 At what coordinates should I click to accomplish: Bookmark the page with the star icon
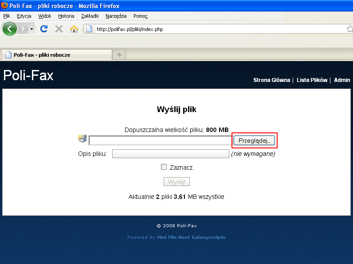tap(349, 29)
